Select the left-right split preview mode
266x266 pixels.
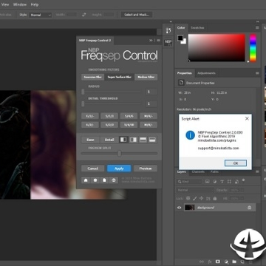(x=123, y=140)
